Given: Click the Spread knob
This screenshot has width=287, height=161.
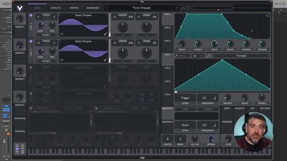Looking at the screenshot, I should click(x=211, y=139).
